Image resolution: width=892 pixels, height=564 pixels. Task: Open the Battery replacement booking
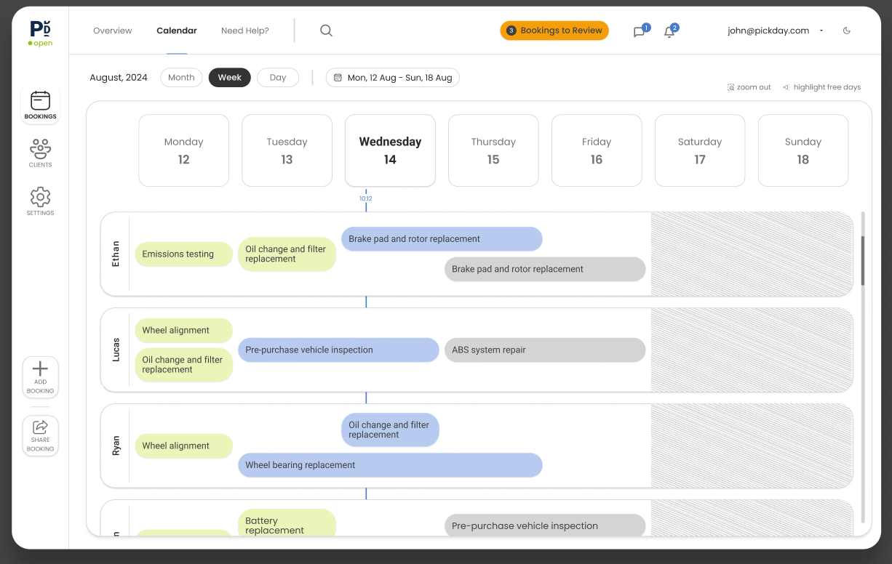(287, 523)
